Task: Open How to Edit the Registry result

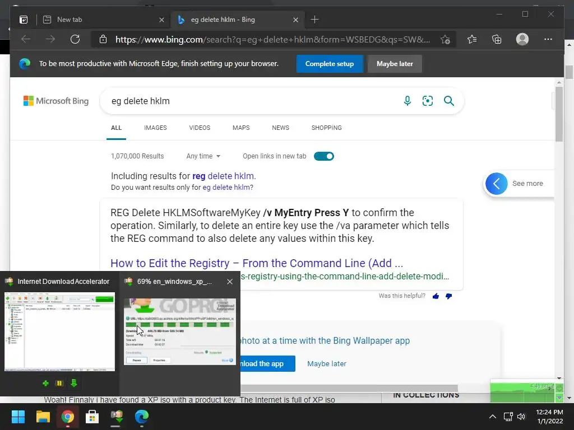Action: (257, 263)
